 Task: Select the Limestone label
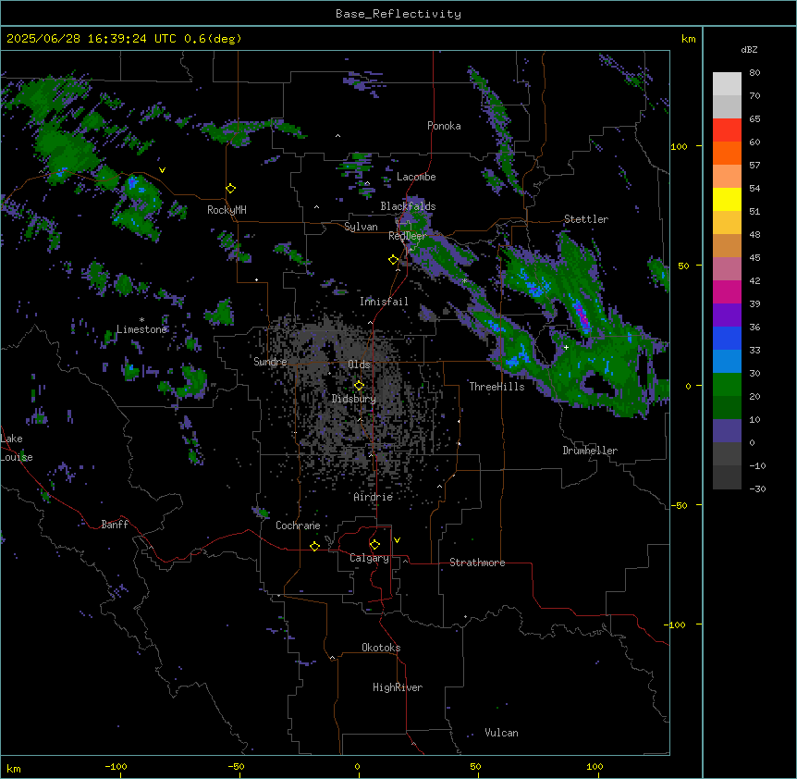141,329
